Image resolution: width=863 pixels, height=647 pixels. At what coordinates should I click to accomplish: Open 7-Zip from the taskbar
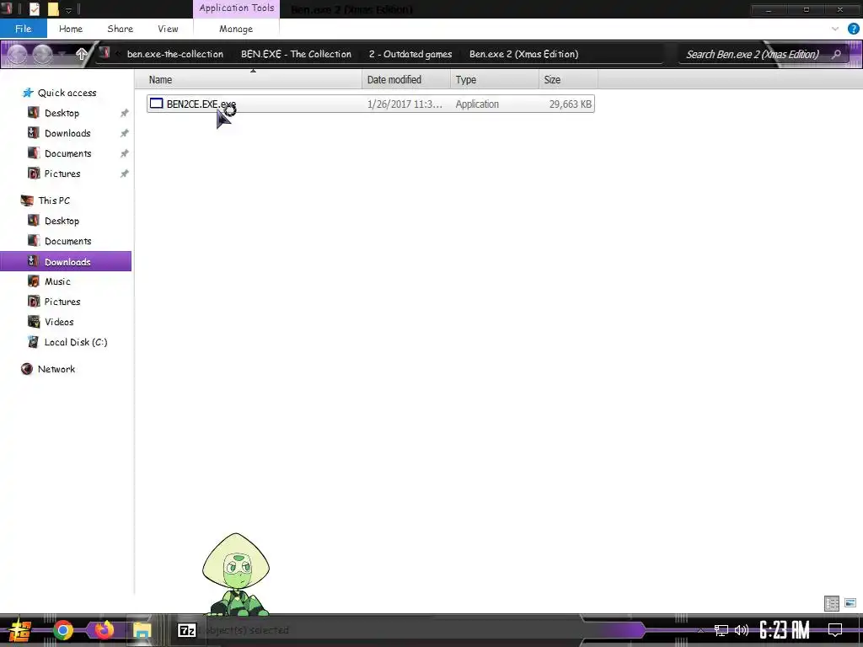pos(187,630)
